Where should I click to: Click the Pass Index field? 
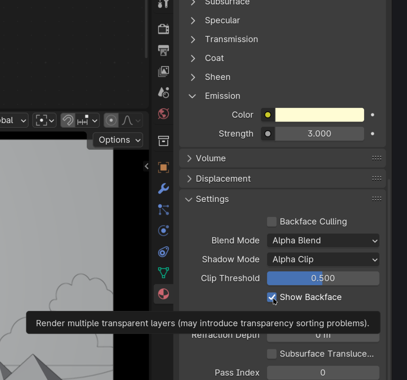(x=323, y=373)
